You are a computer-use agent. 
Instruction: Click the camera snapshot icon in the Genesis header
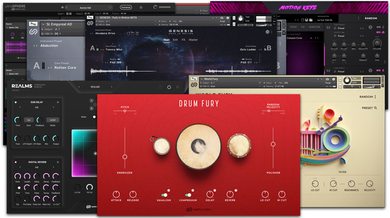222,18
